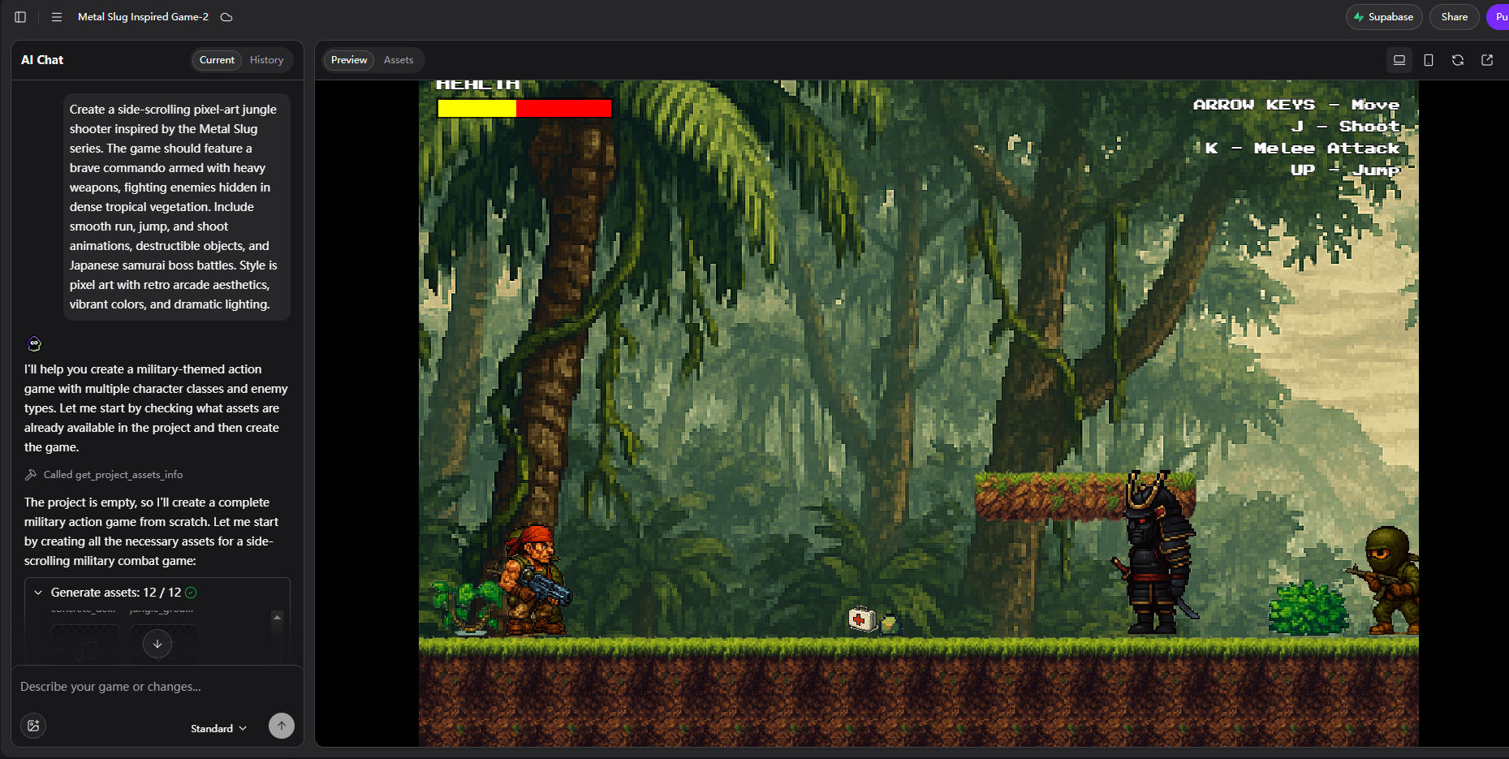Click the red portion of health bar

coord(563,108)
